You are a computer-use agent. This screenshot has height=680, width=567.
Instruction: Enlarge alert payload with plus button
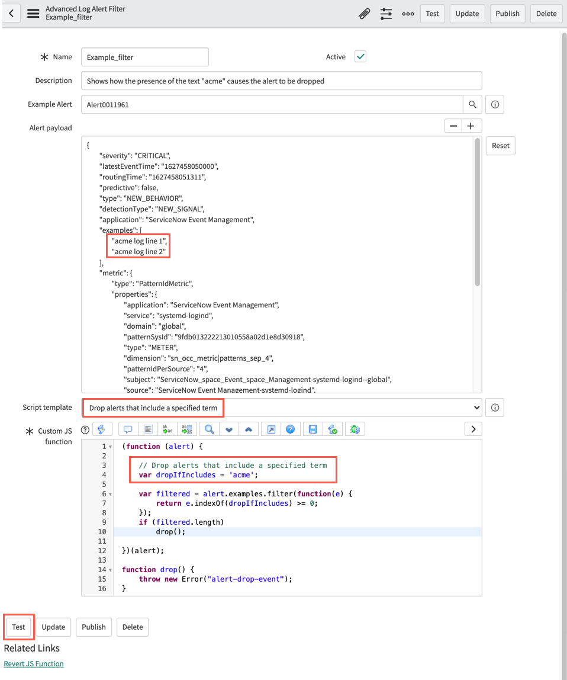pyautogui.click(x=471, y=126)
